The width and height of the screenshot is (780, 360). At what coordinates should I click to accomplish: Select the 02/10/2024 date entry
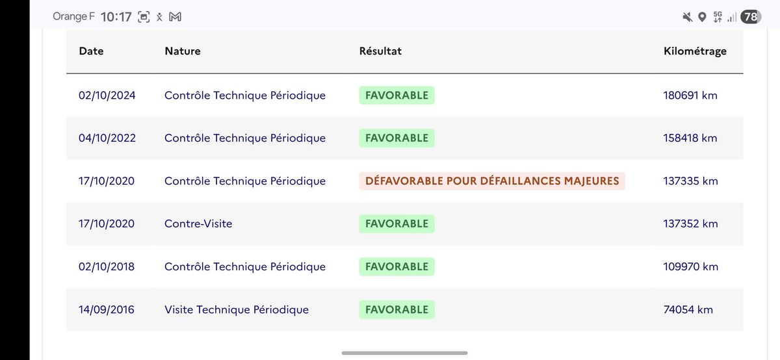(x=107, y=96)
